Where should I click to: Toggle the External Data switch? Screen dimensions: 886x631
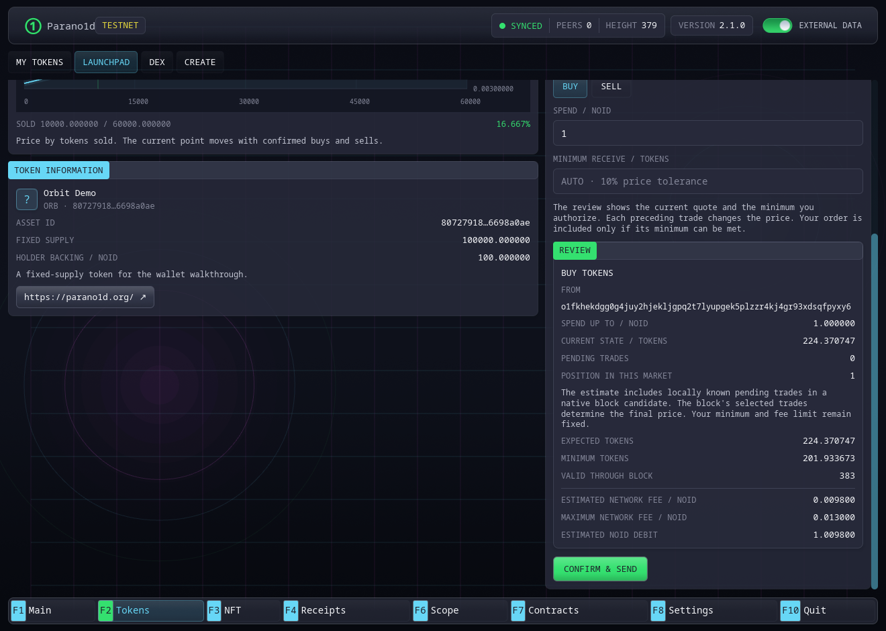(777, 26)
